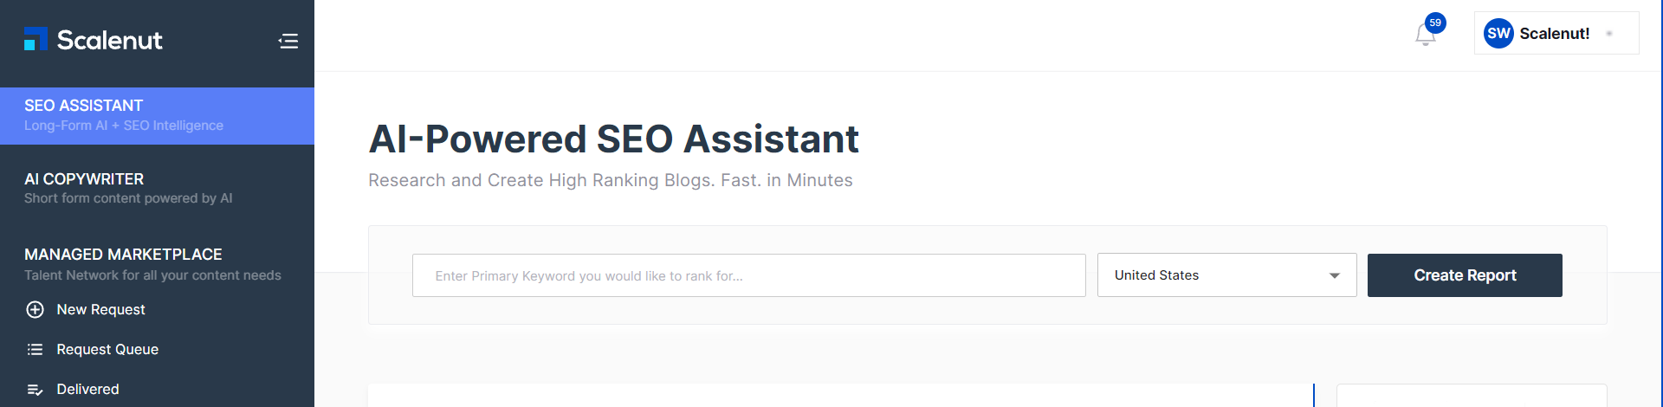Open the New Request link
The height and width of the screenshot is (407, 1663).
pos(100,309)
